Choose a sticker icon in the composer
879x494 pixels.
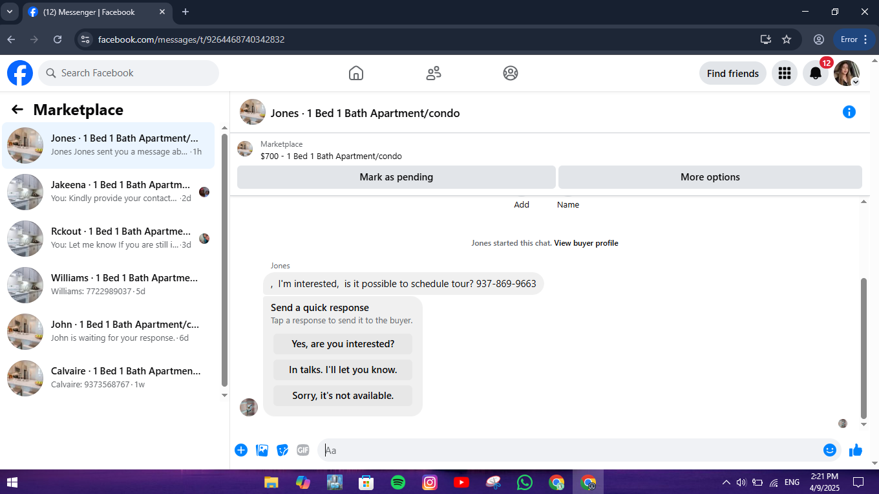pos(282,450)
